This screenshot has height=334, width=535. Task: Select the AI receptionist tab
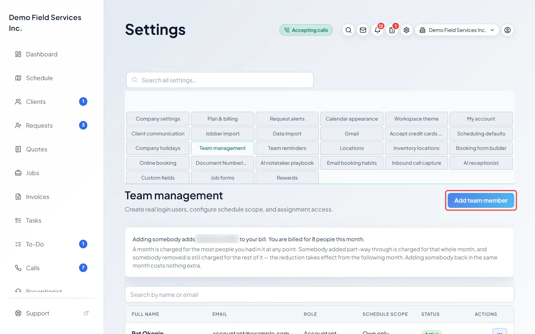(481, 163)
